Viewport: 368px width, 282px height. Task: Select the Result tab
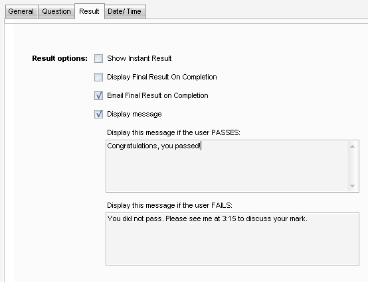coord(90,11)
